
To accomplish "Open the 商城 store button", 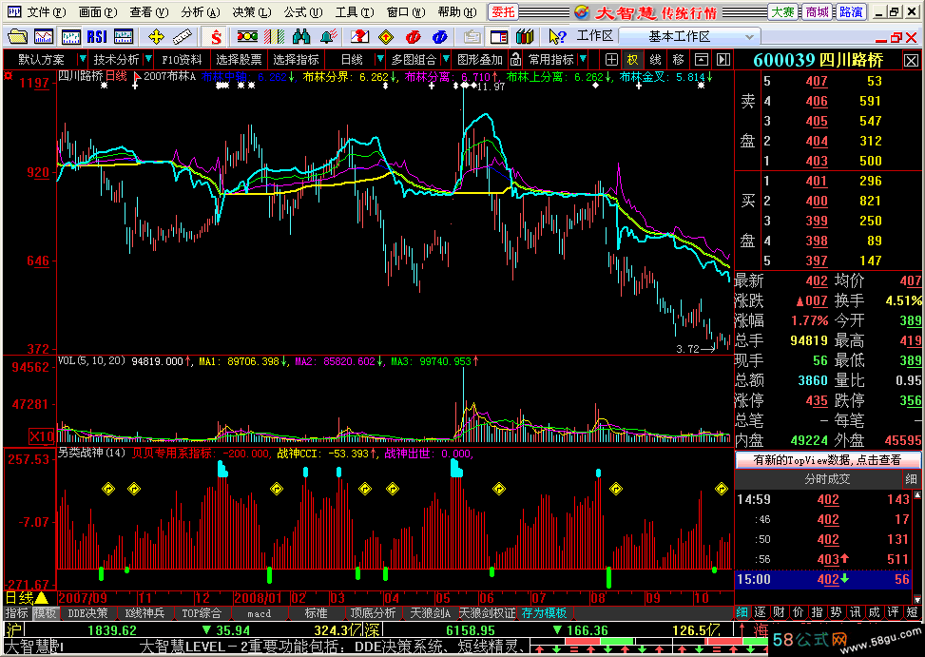I will tap(817, 11).
